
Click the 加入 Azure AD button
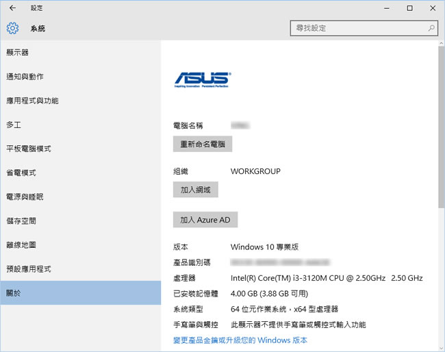coord(205,220)
